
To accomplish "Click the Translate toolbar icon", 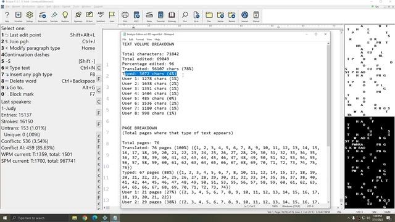I will (54, 17).
